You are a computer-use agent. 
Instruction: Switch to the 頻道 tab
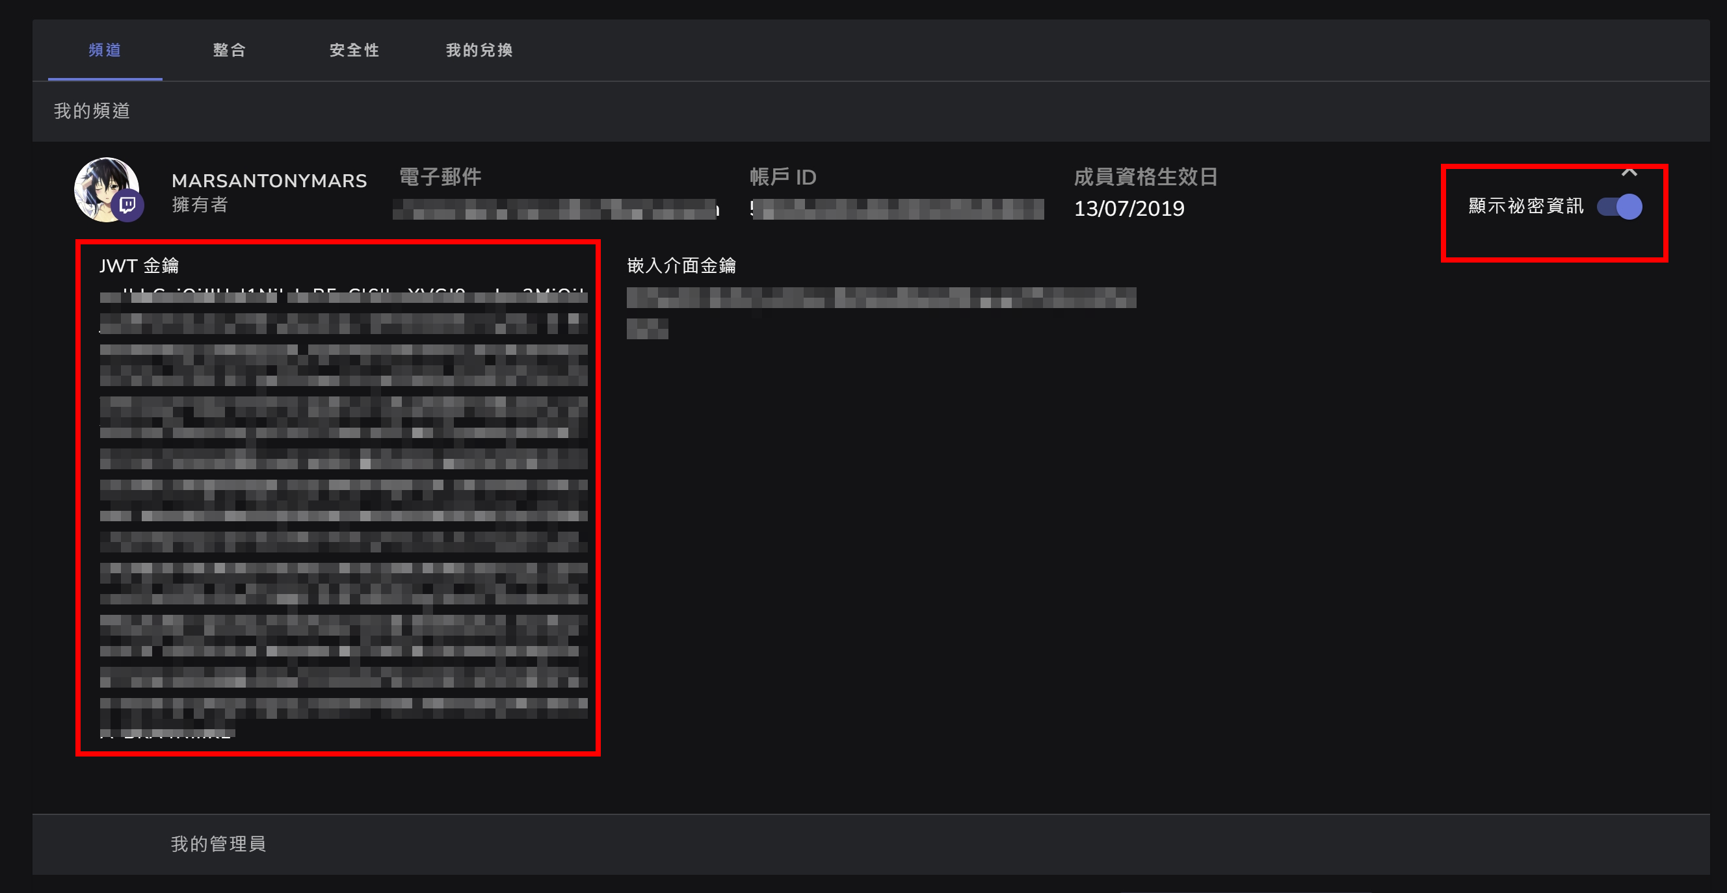point(105,50)
